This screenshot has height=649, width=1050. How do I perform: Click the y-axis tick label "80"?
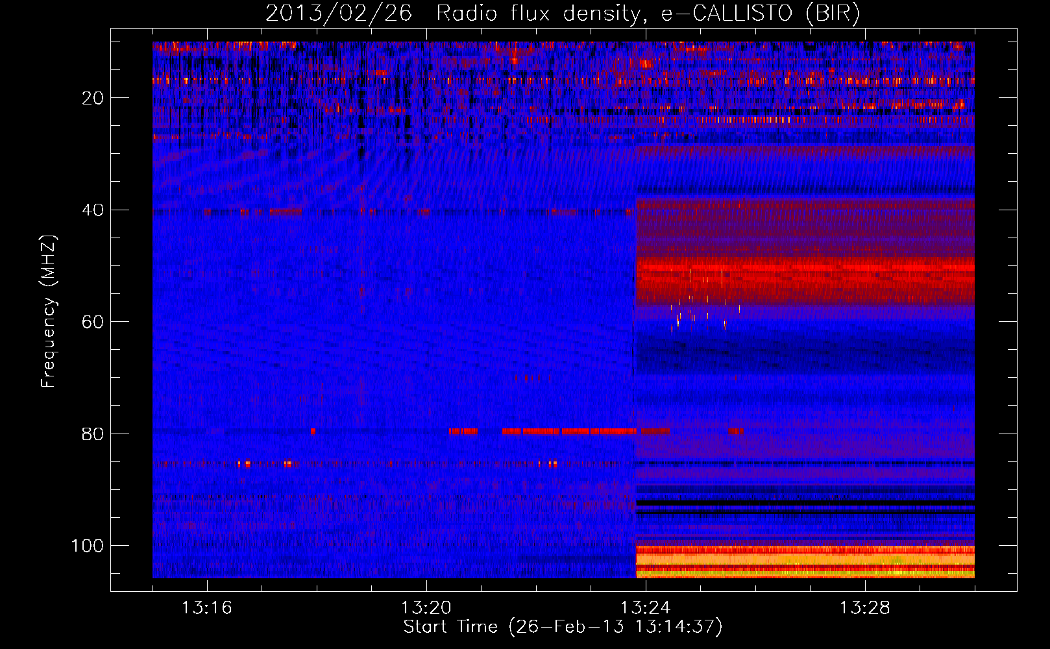point(93,434)
